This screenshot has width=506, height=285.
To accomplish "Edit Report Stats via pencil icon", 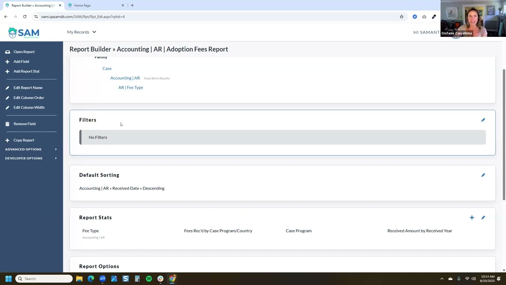I will pos(483,218).
